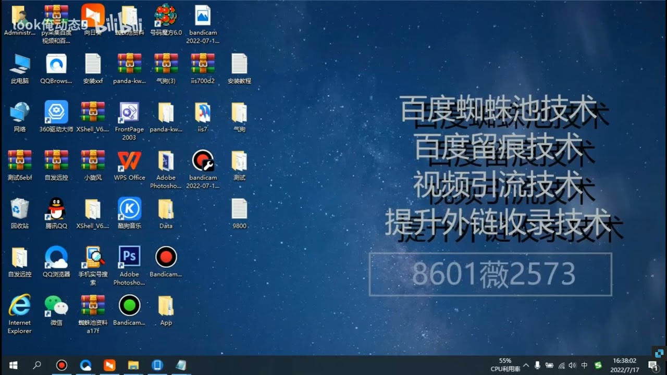The width and height of the screenshot is (667, 375).
Task: Expand hidden system tray icons chevron
Action: pyautogui.click(x=526, y=365)
